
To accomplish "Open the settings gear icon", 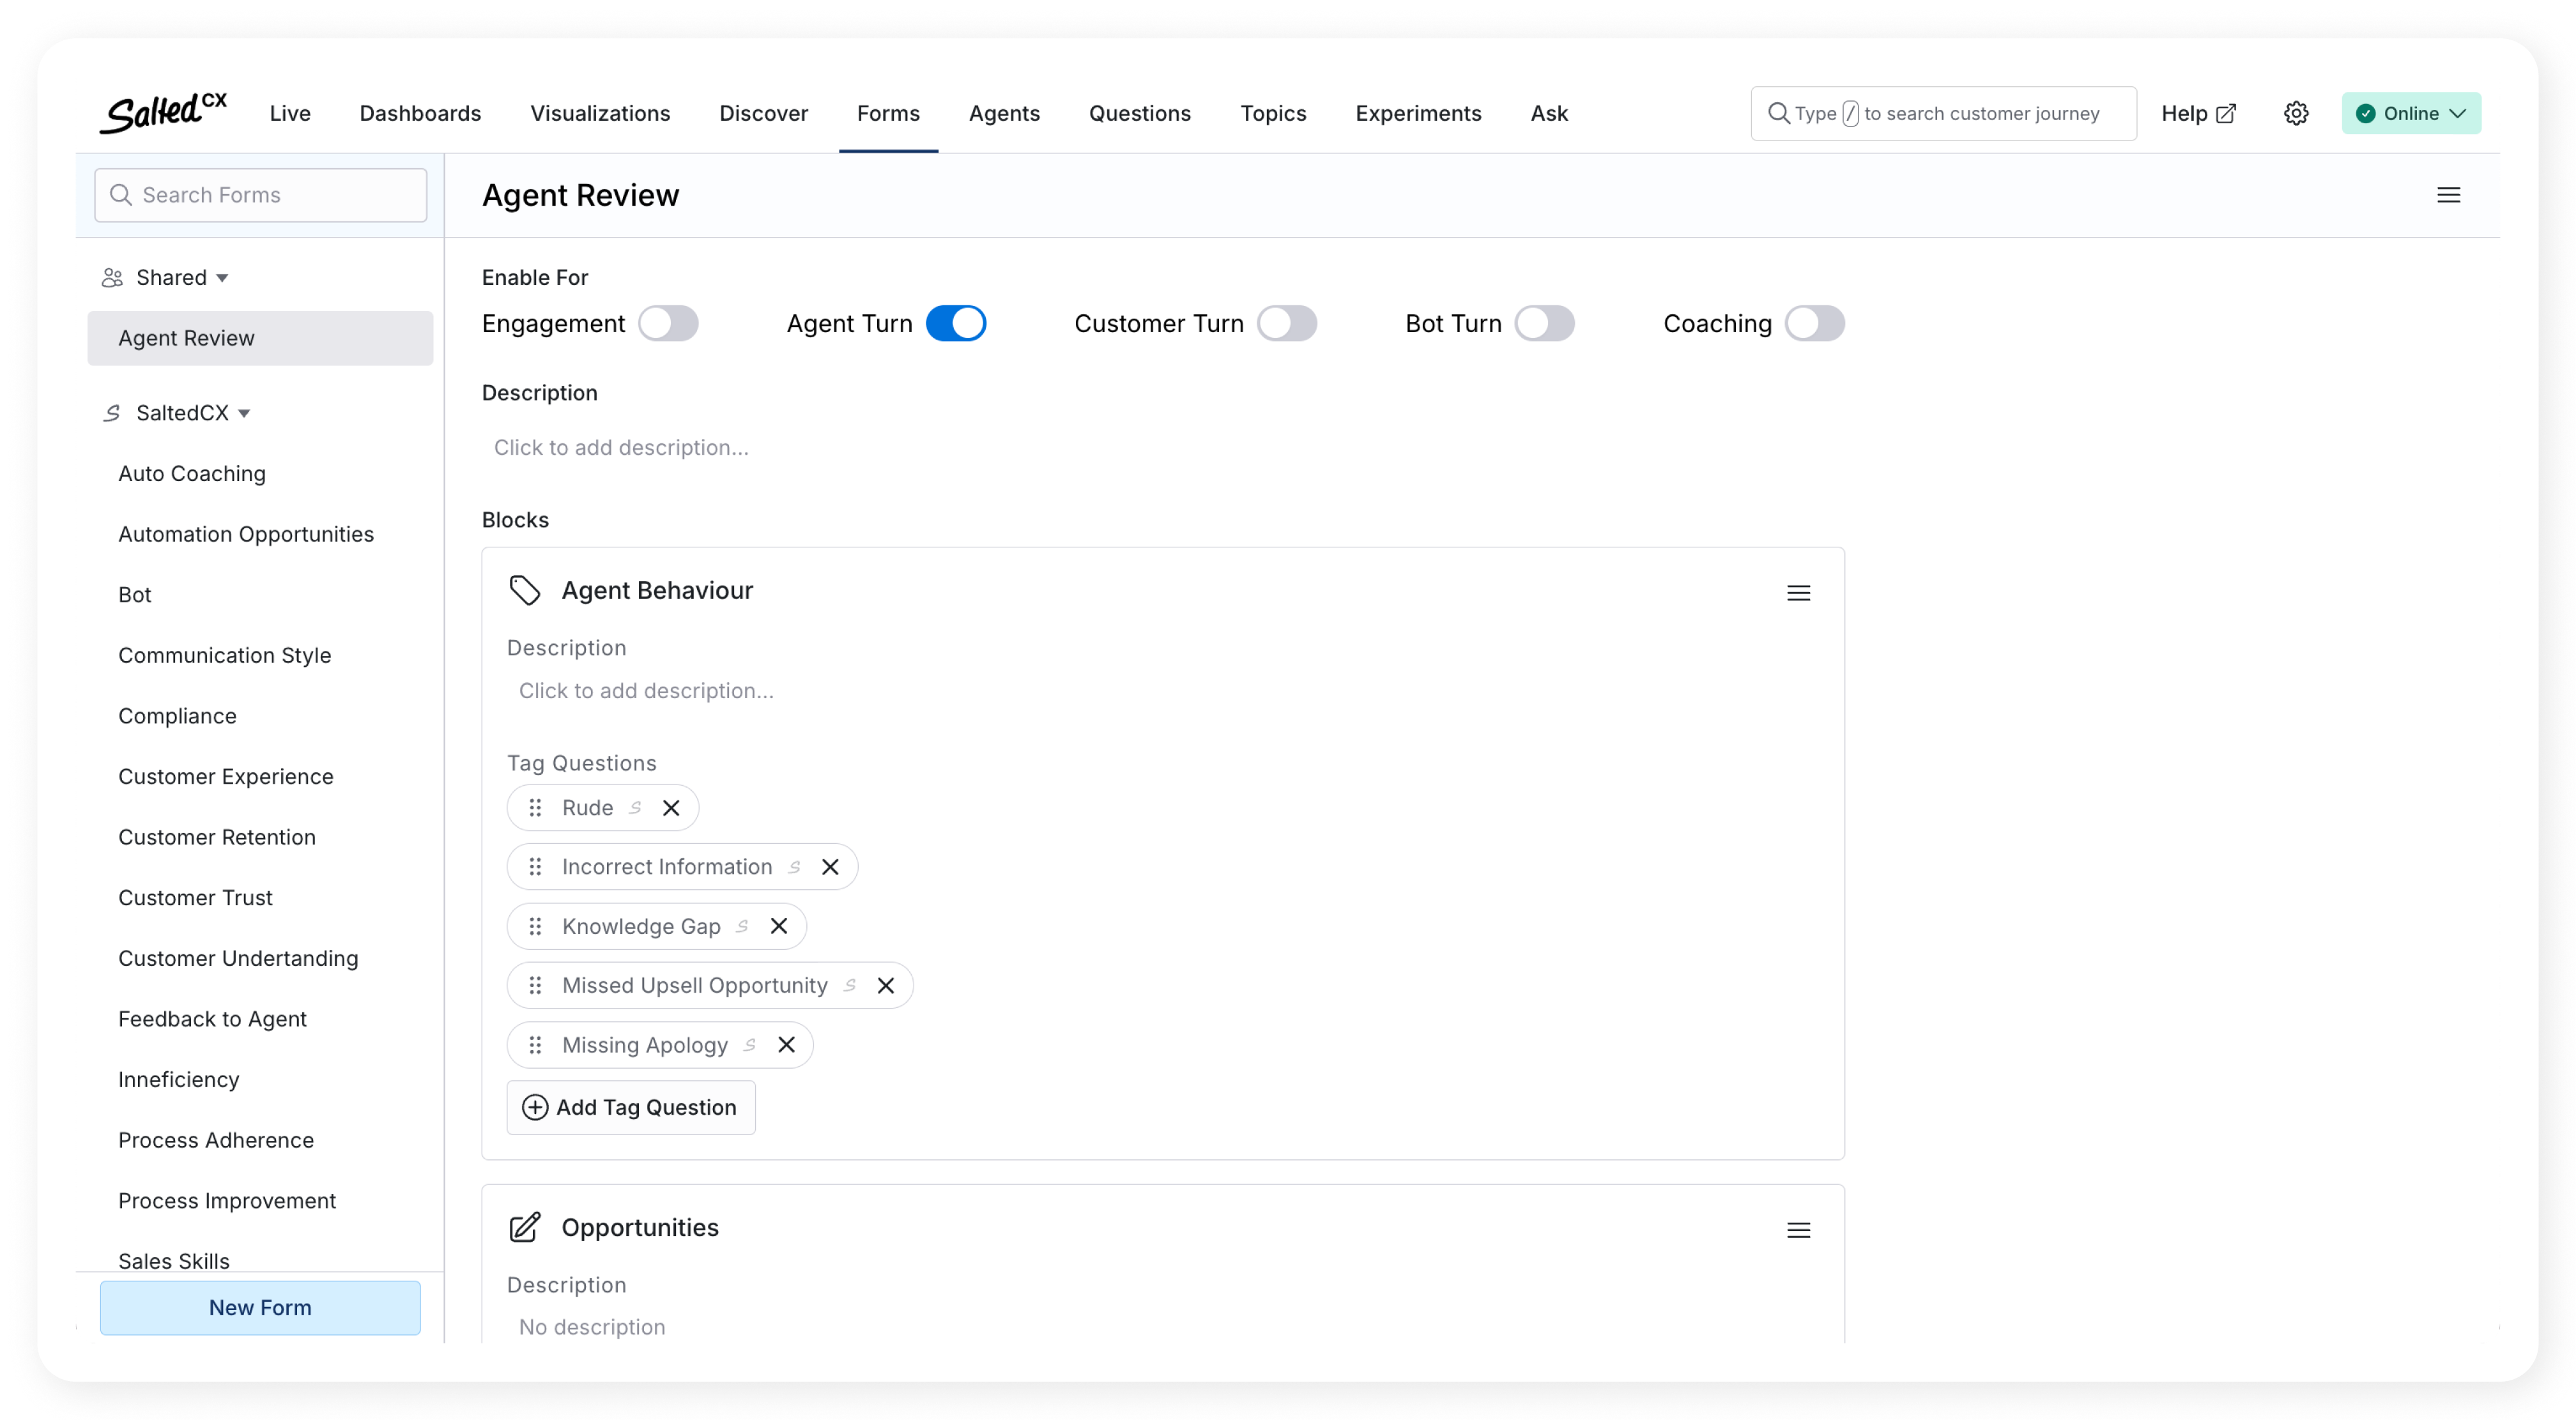I will (x=2296, y=113).
